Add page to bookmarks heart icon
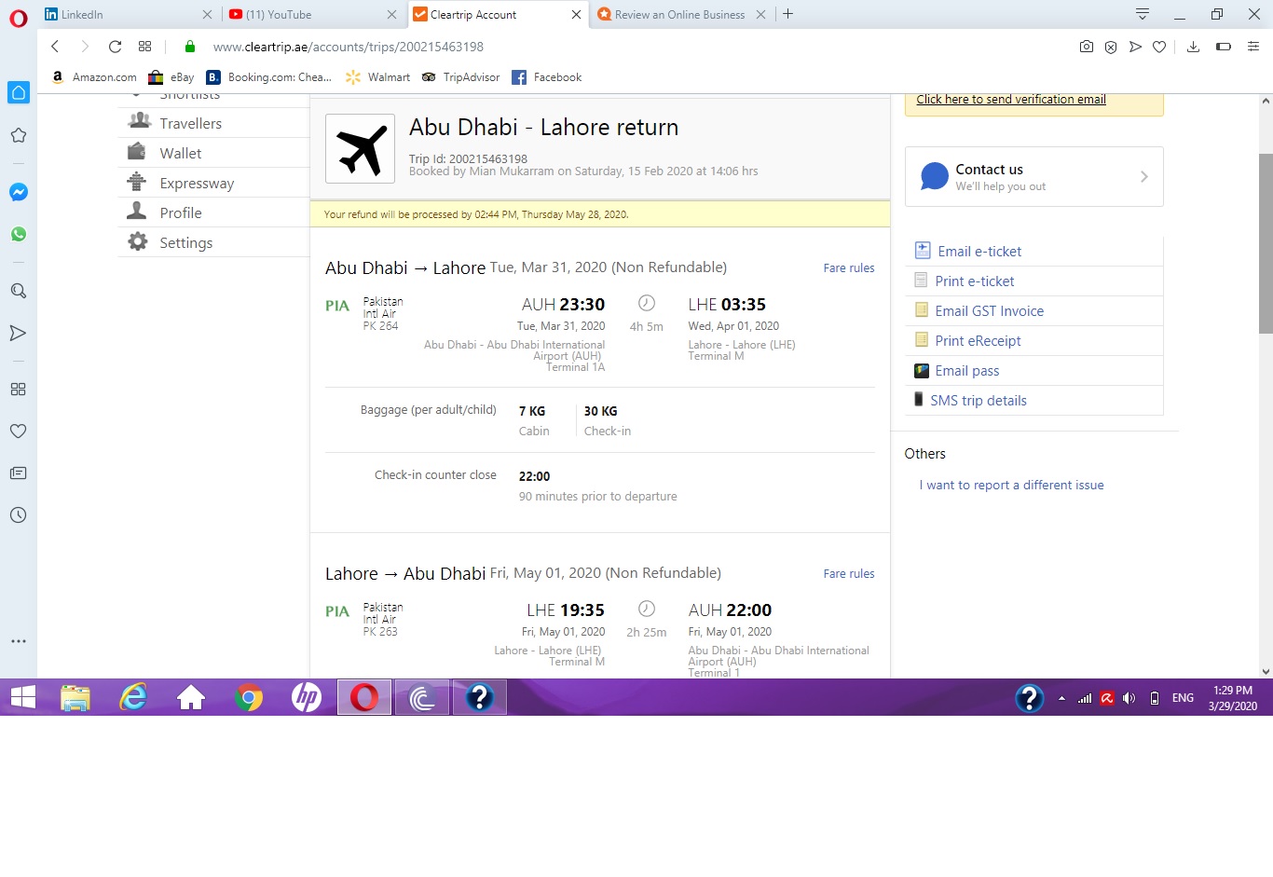The width and height of the screenshot is (1273, 877). click(1159, 47)
